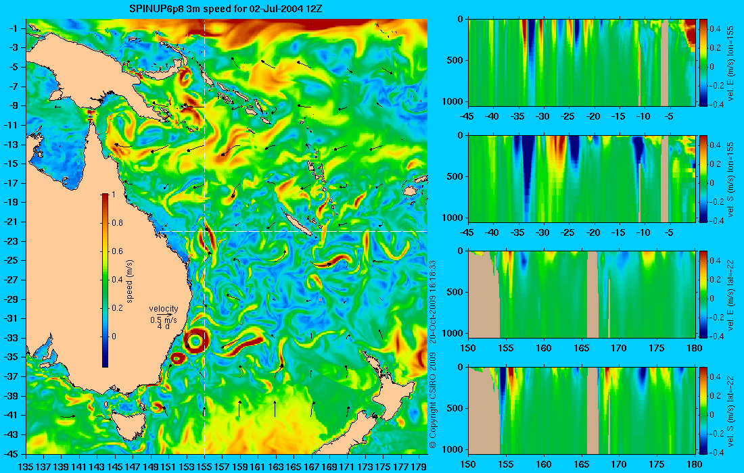Click the main map's vertical speed colorbar
This screenshot has width=744, height=473.
point(105,280)
